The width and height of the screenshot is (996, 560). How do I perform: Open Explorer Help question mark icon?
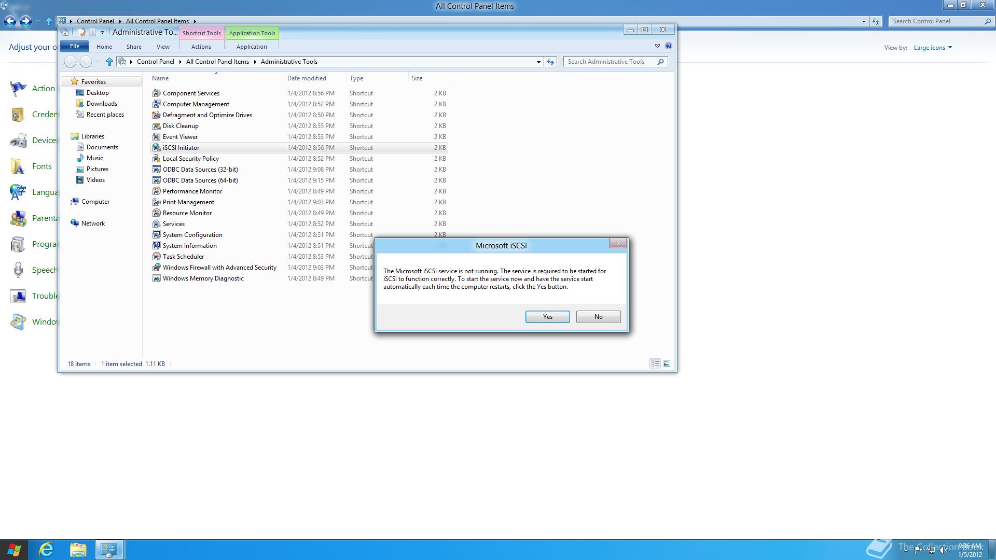(x=669, y=46)
